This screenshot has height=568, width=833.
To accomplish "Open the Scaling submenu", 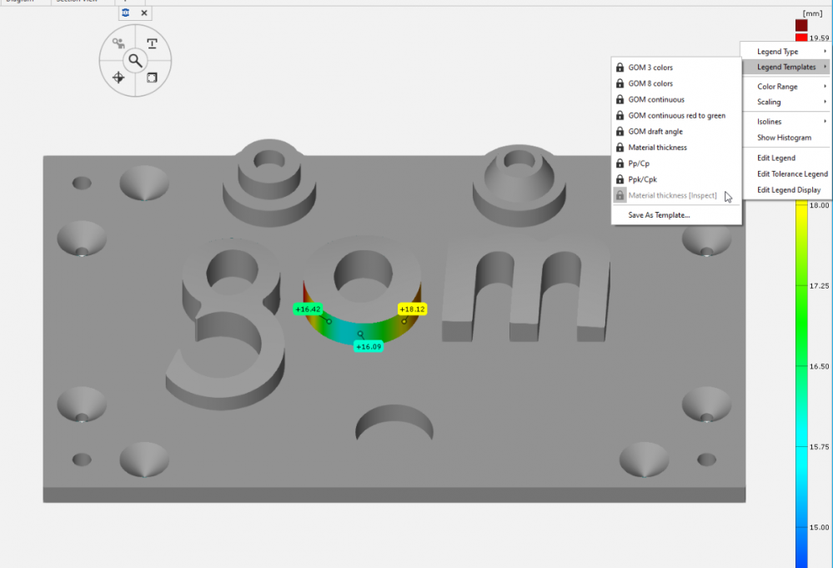I will (x=786, y=102).
